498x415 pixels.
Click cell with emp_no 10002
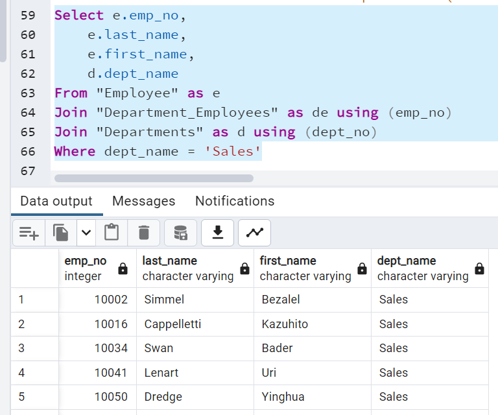(x=97, y=300)
